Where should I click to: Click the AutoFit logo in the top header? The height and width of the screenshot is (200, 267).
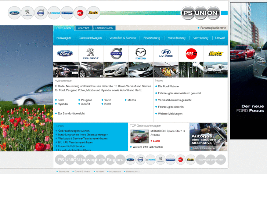click(x=80, y=13)
